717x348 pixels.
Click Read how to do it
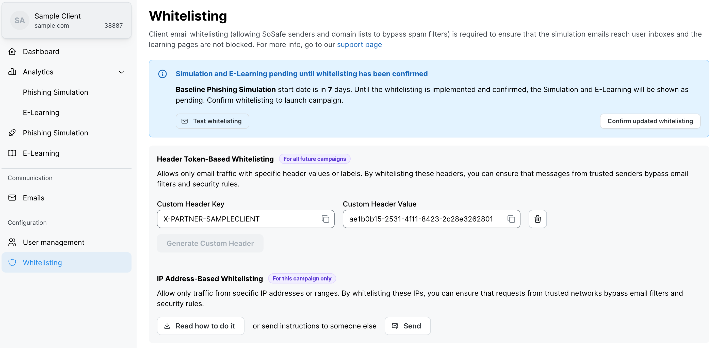[x=200, y=326]
